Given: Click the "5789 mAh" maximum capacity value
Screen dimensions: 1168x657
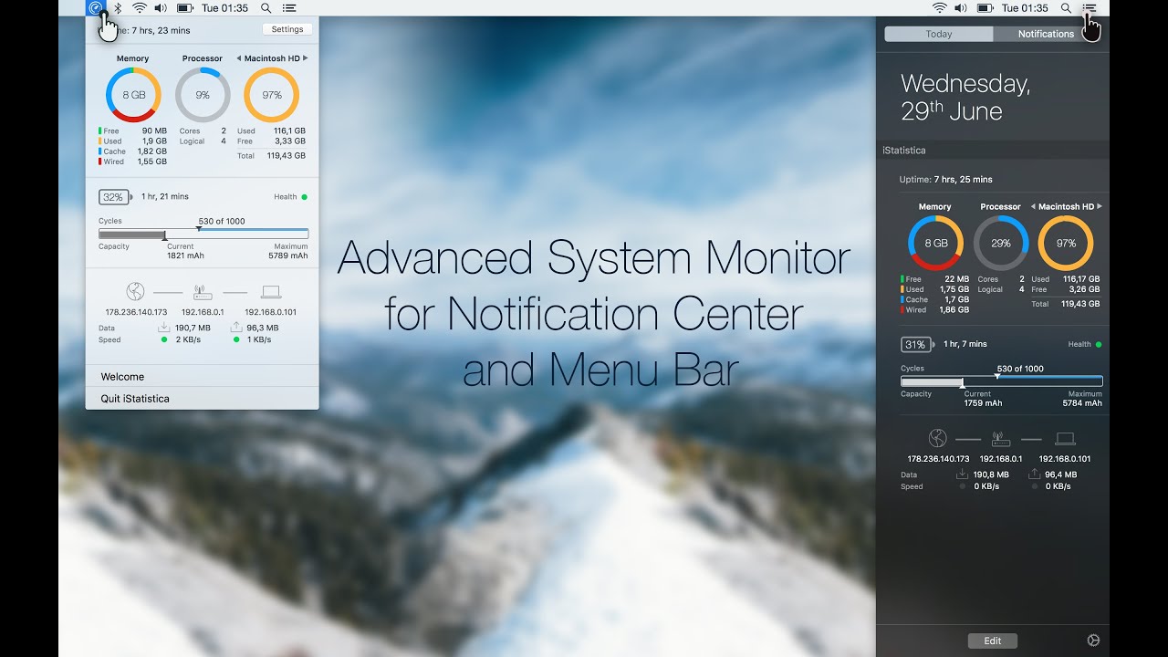Looking at the screenshot, I should [x=288, y=256].
